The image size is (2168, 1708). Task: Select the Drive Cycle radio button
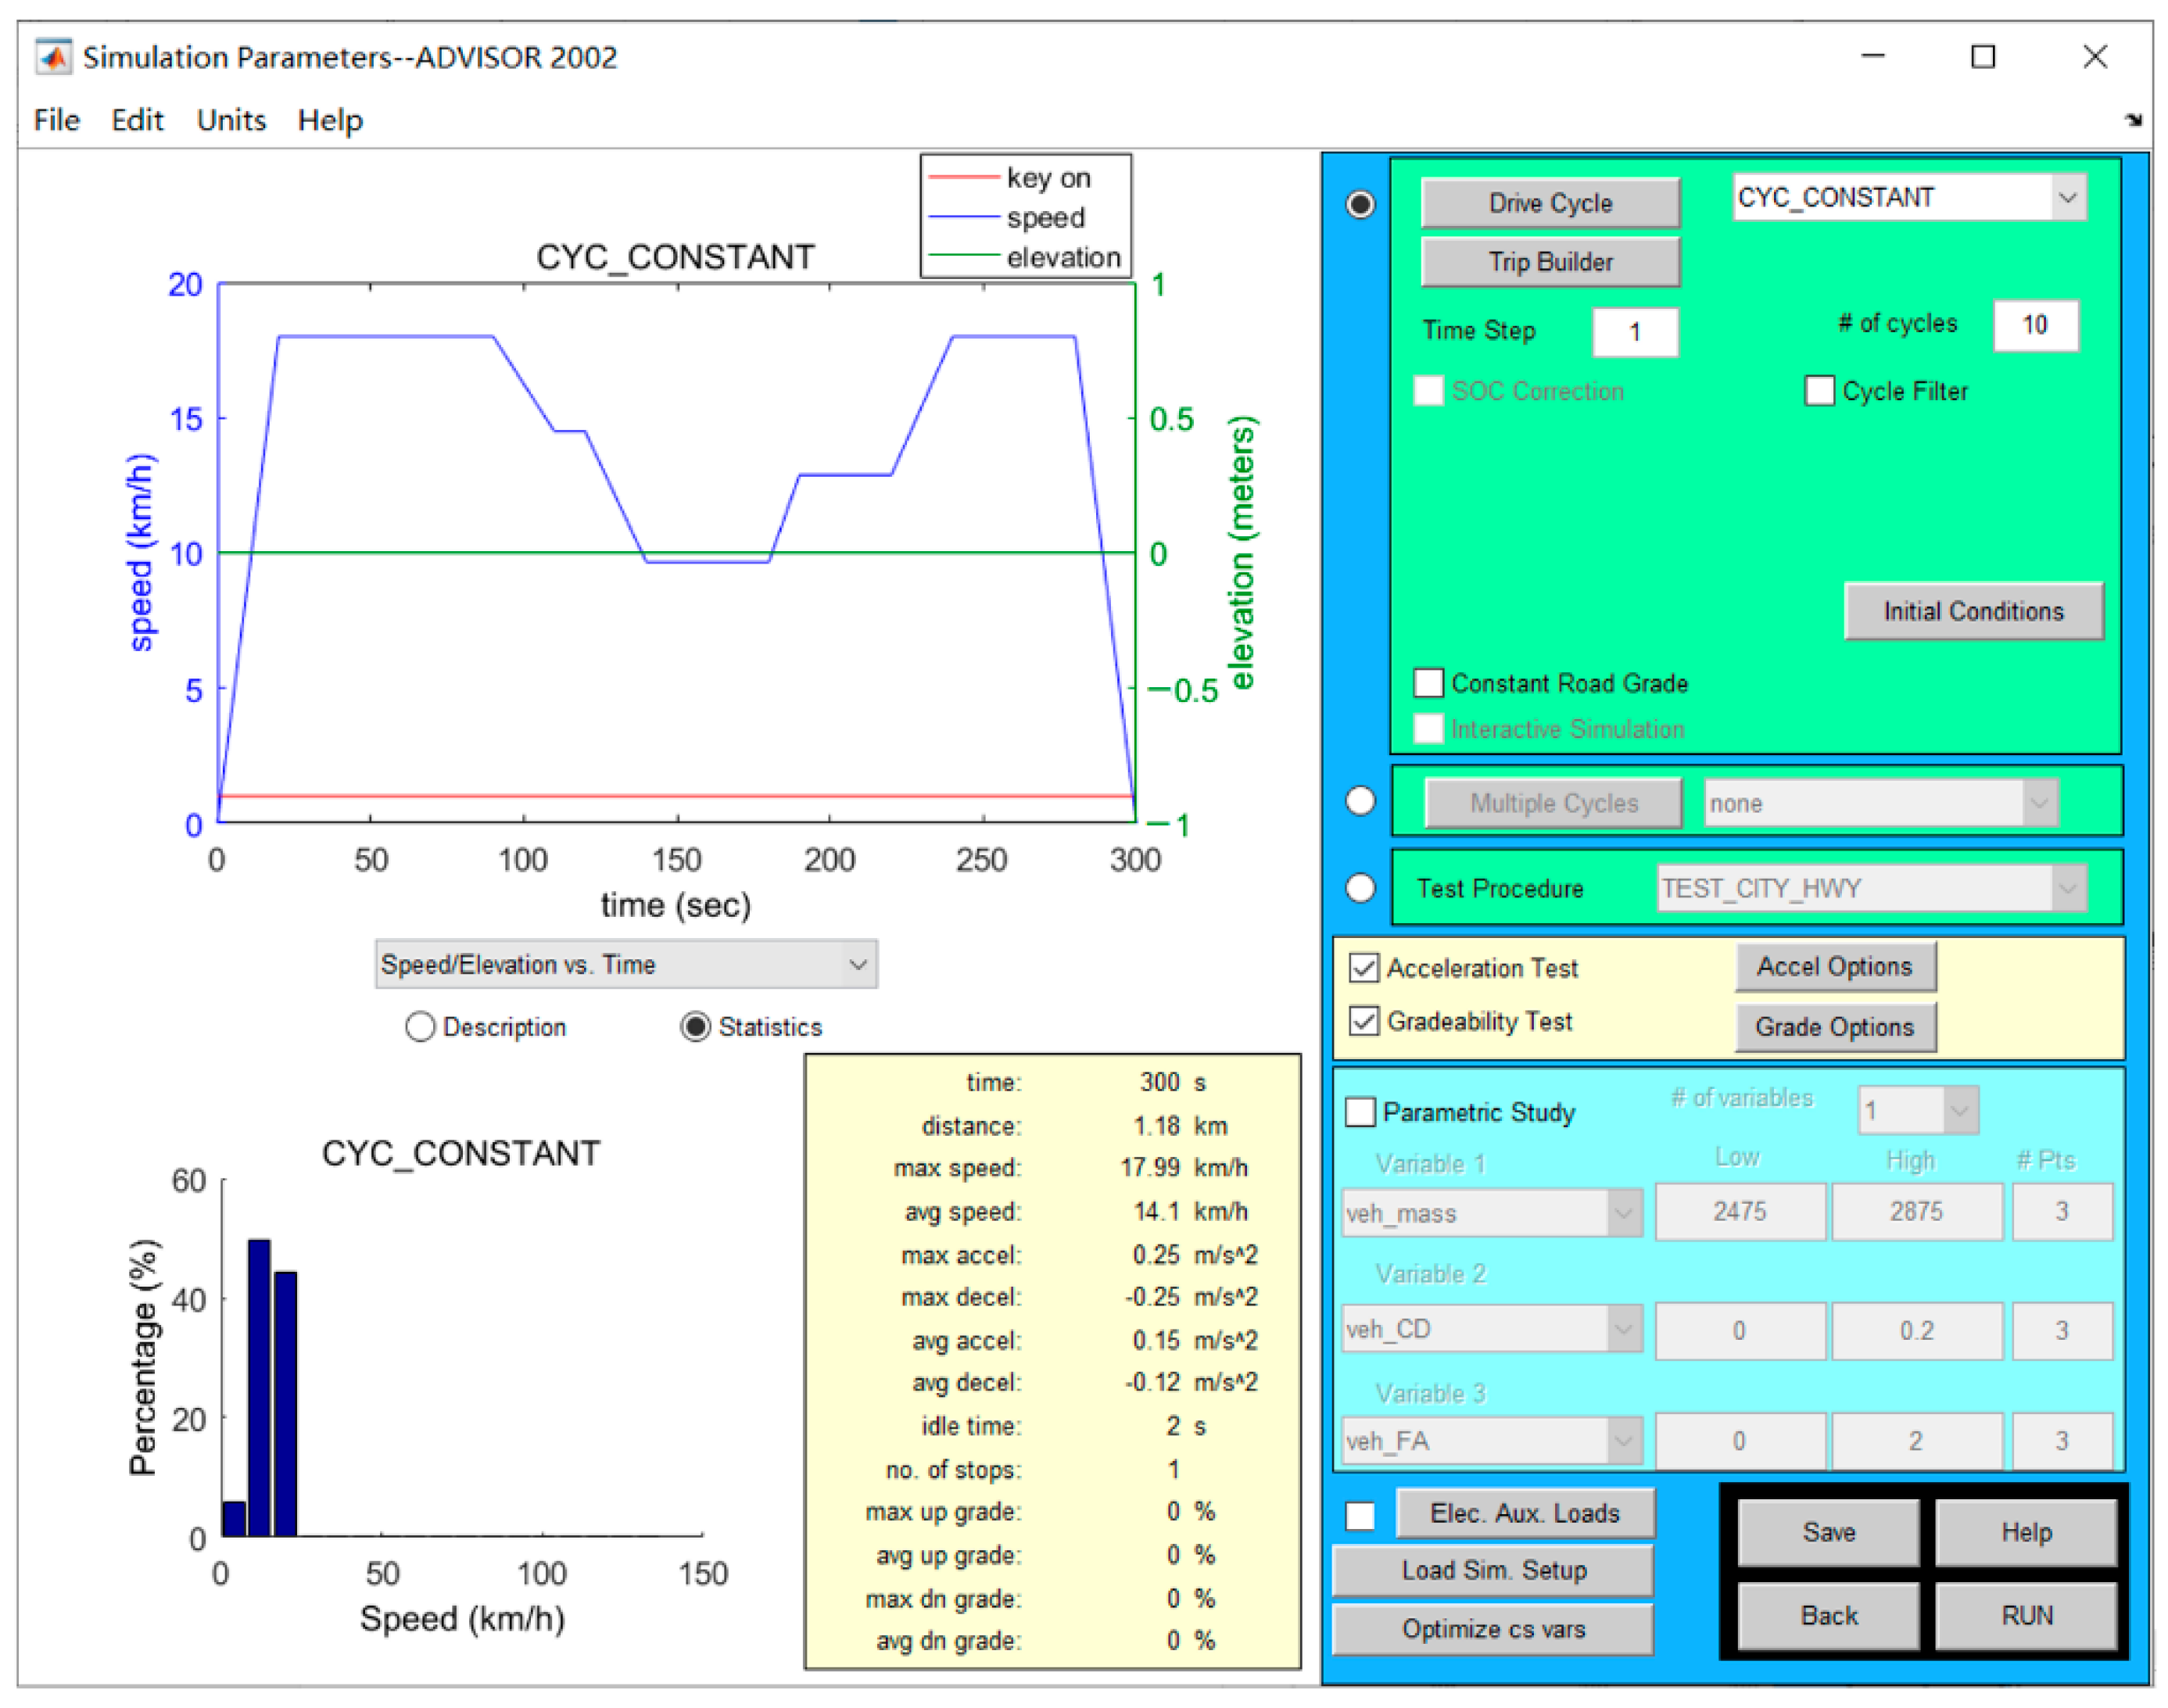pyautogui.click(x=1360, y=204)
